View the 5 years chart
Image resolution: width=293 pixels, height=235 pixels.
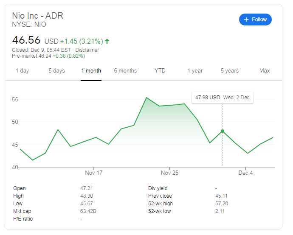click(230, 71)
